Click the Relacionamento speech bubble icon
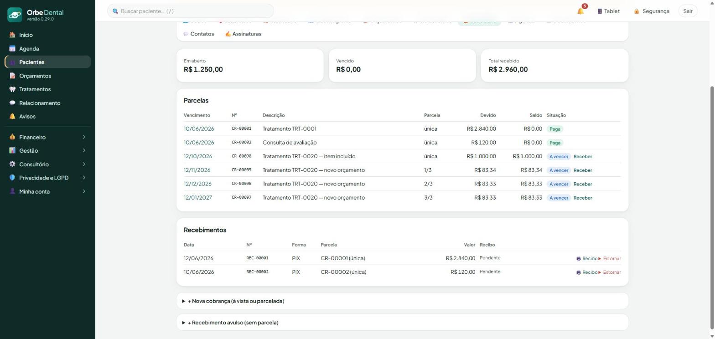The height and width of the screenshot is (339, 715). click(x=12, y=103)
